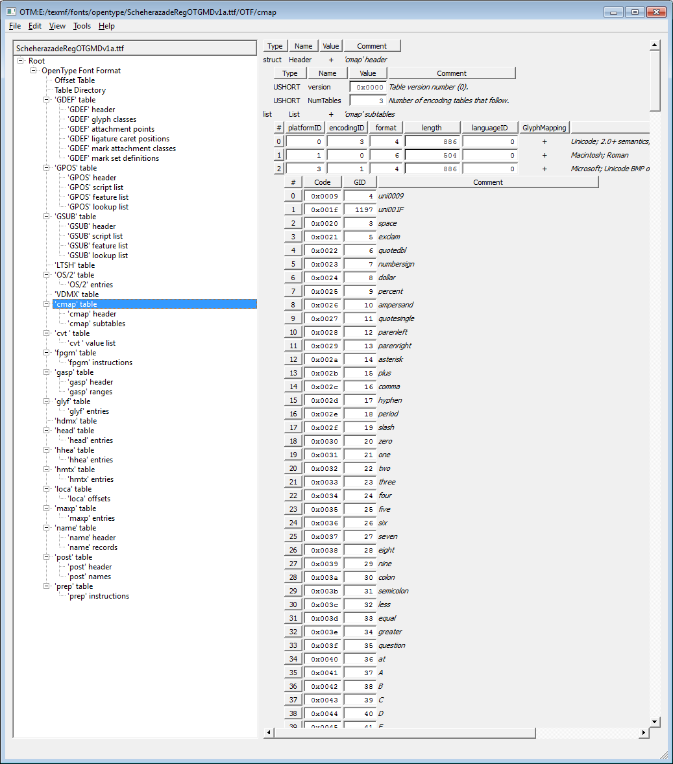Click the GID column header
The height and width of the screenshot is (764, 673).
pos(360,182)
